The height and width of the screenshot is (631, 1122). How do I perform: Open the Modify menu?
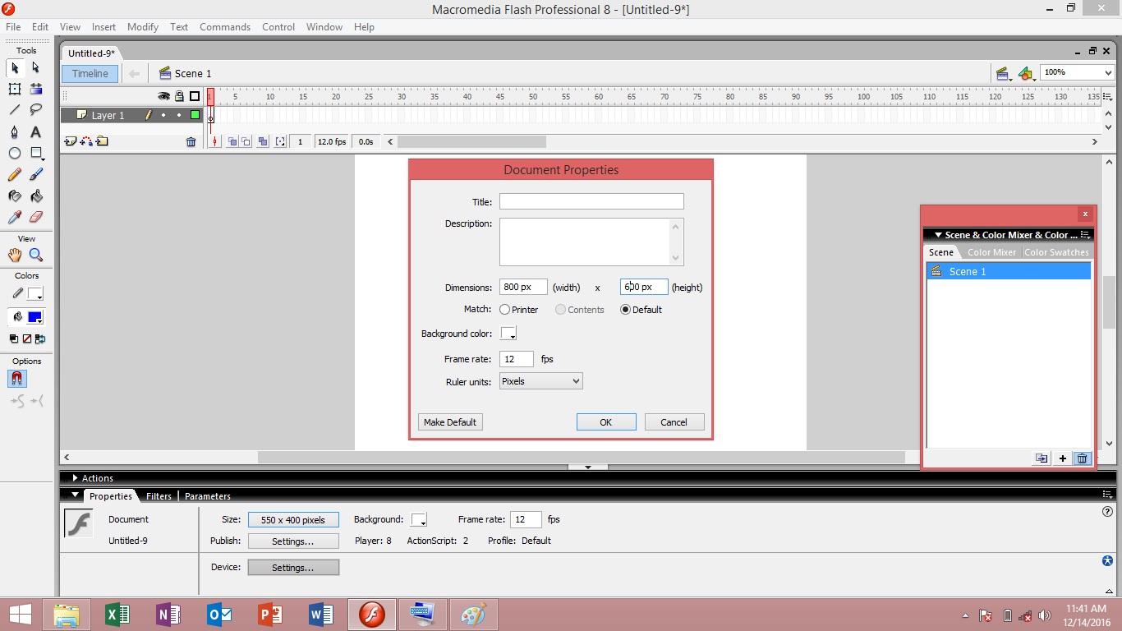[x=142, y=26]
